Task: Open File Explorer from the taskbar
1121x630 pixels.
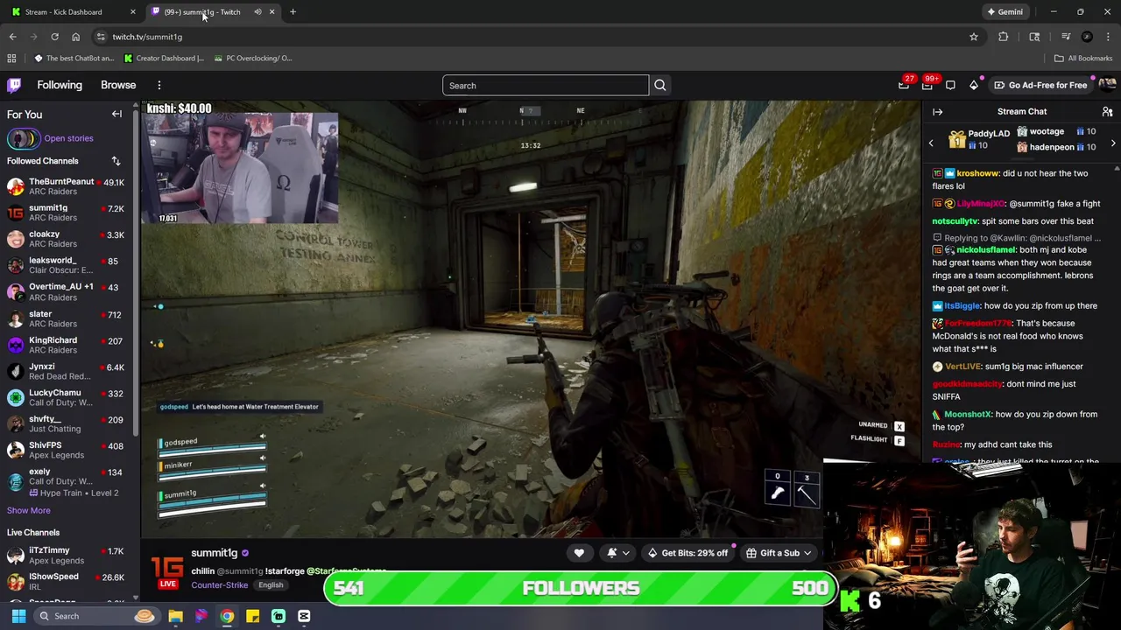Action: pyautogui.click(x=175, y=616)
